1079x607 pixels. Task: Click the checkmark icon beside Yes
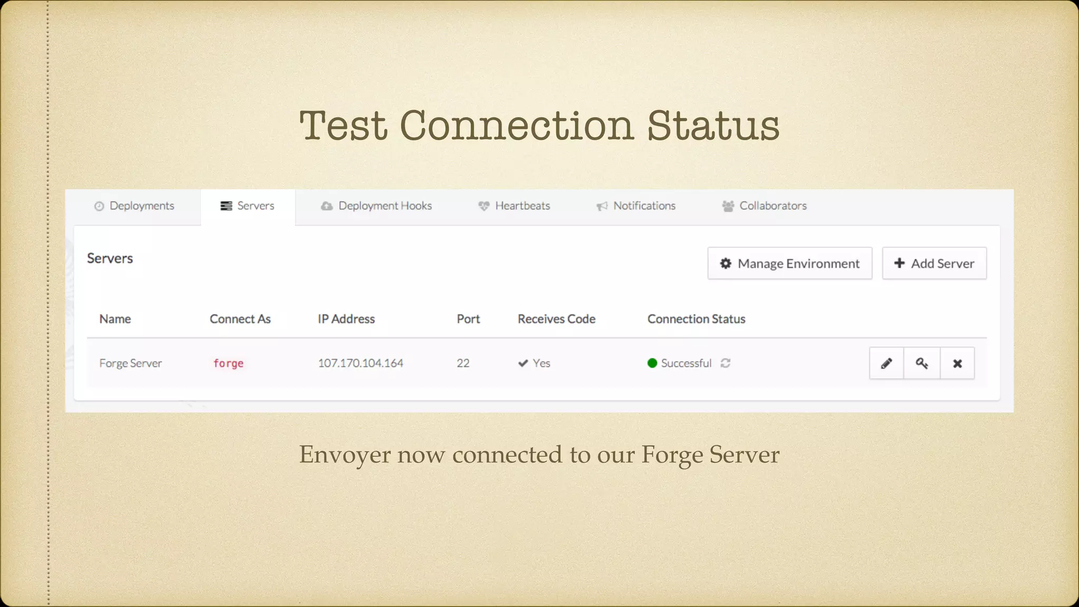pyautogui.click(x=523, y=363)
